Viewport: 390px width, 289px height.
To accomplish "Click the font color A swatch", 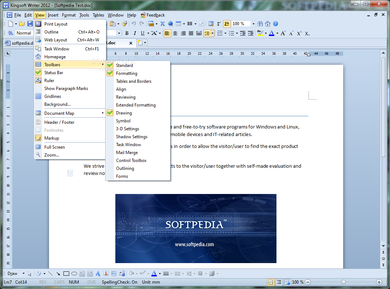I will pos(272,33).
